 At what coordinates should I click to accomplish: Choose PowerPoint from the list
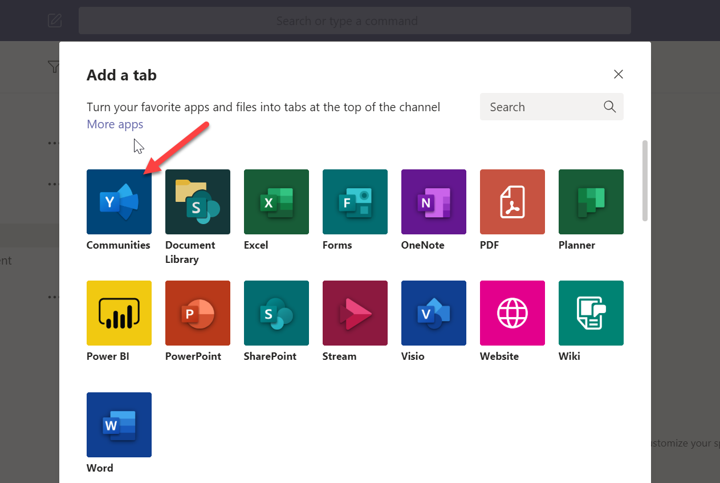[197, 313]
